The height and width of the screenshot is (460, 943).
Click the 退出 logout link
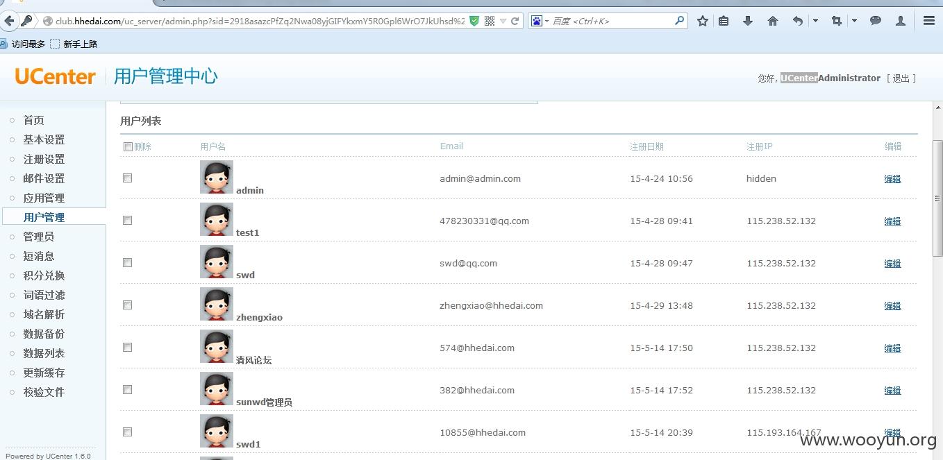click(901, 78)
